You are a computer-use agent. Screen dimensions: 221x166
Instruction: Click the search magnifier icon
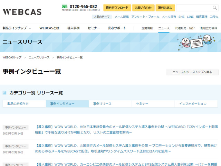[215, 8]
